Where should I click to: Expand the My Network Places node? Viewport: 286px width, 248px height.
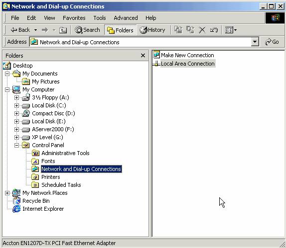pos(7,193)
